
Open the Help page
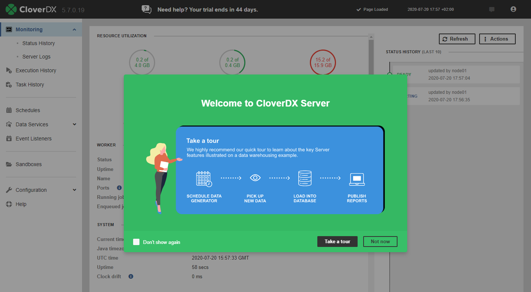pyautogui.click(x=21, y=204)
